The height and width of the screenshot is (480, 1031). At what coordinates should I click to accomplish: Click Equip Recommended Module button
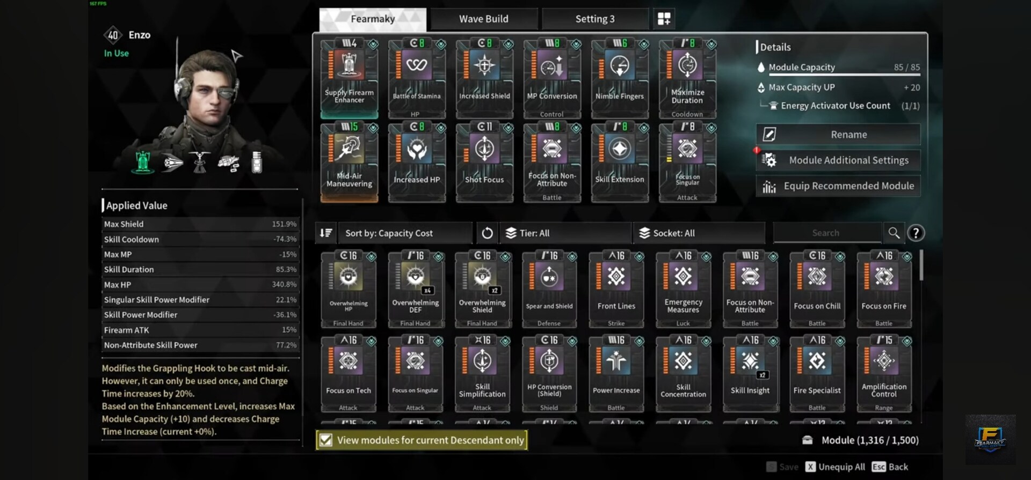tap(838, 186)
